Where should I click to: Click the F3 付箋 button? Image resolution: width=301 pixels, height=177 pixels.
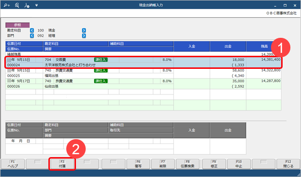coord(62,164)
